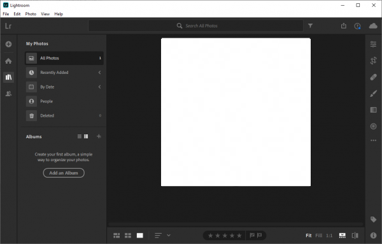
Task: Open the Edit menu
Action: point(17,14)
